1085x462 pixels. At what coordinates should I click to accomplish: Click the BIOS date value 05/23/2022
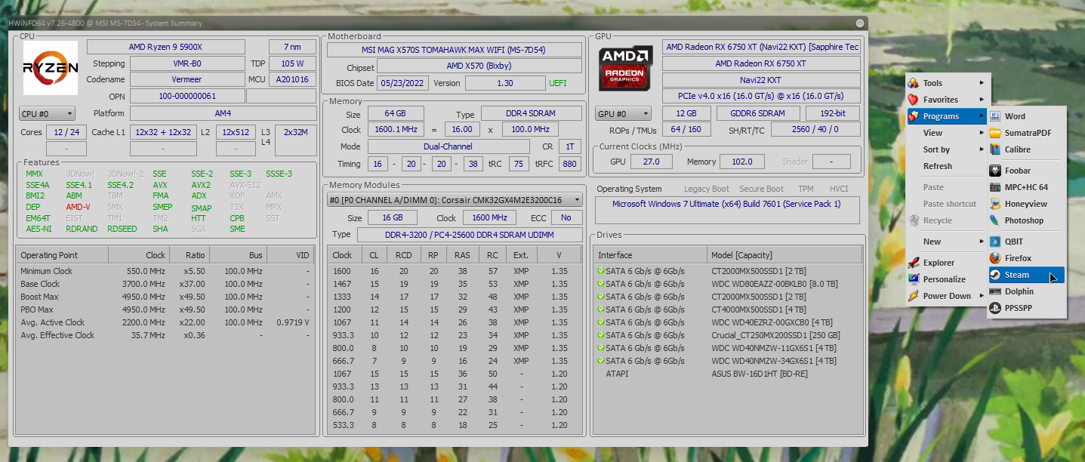403,83
